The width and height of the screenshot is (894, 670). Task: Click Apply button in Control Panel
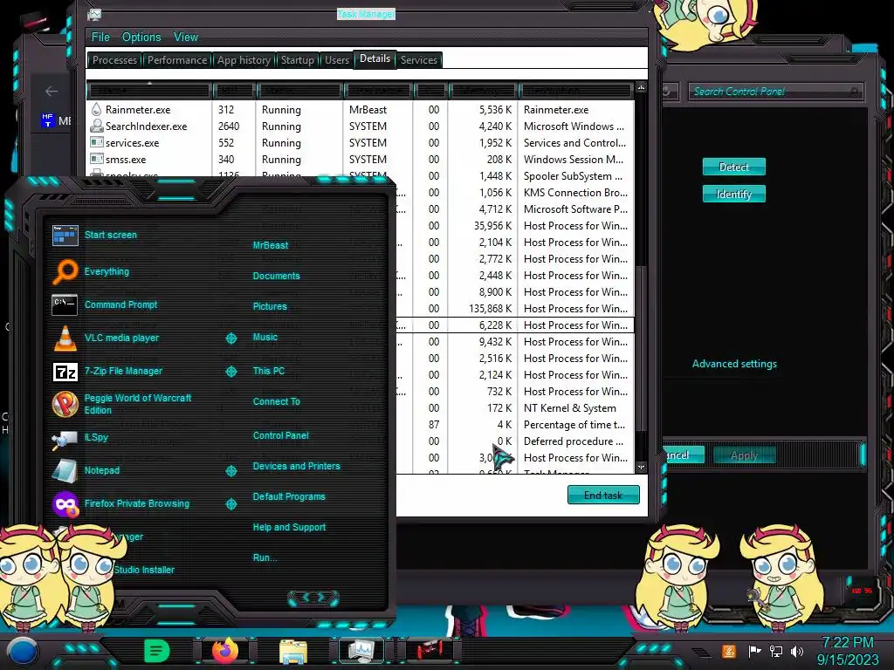click(744, 455)
